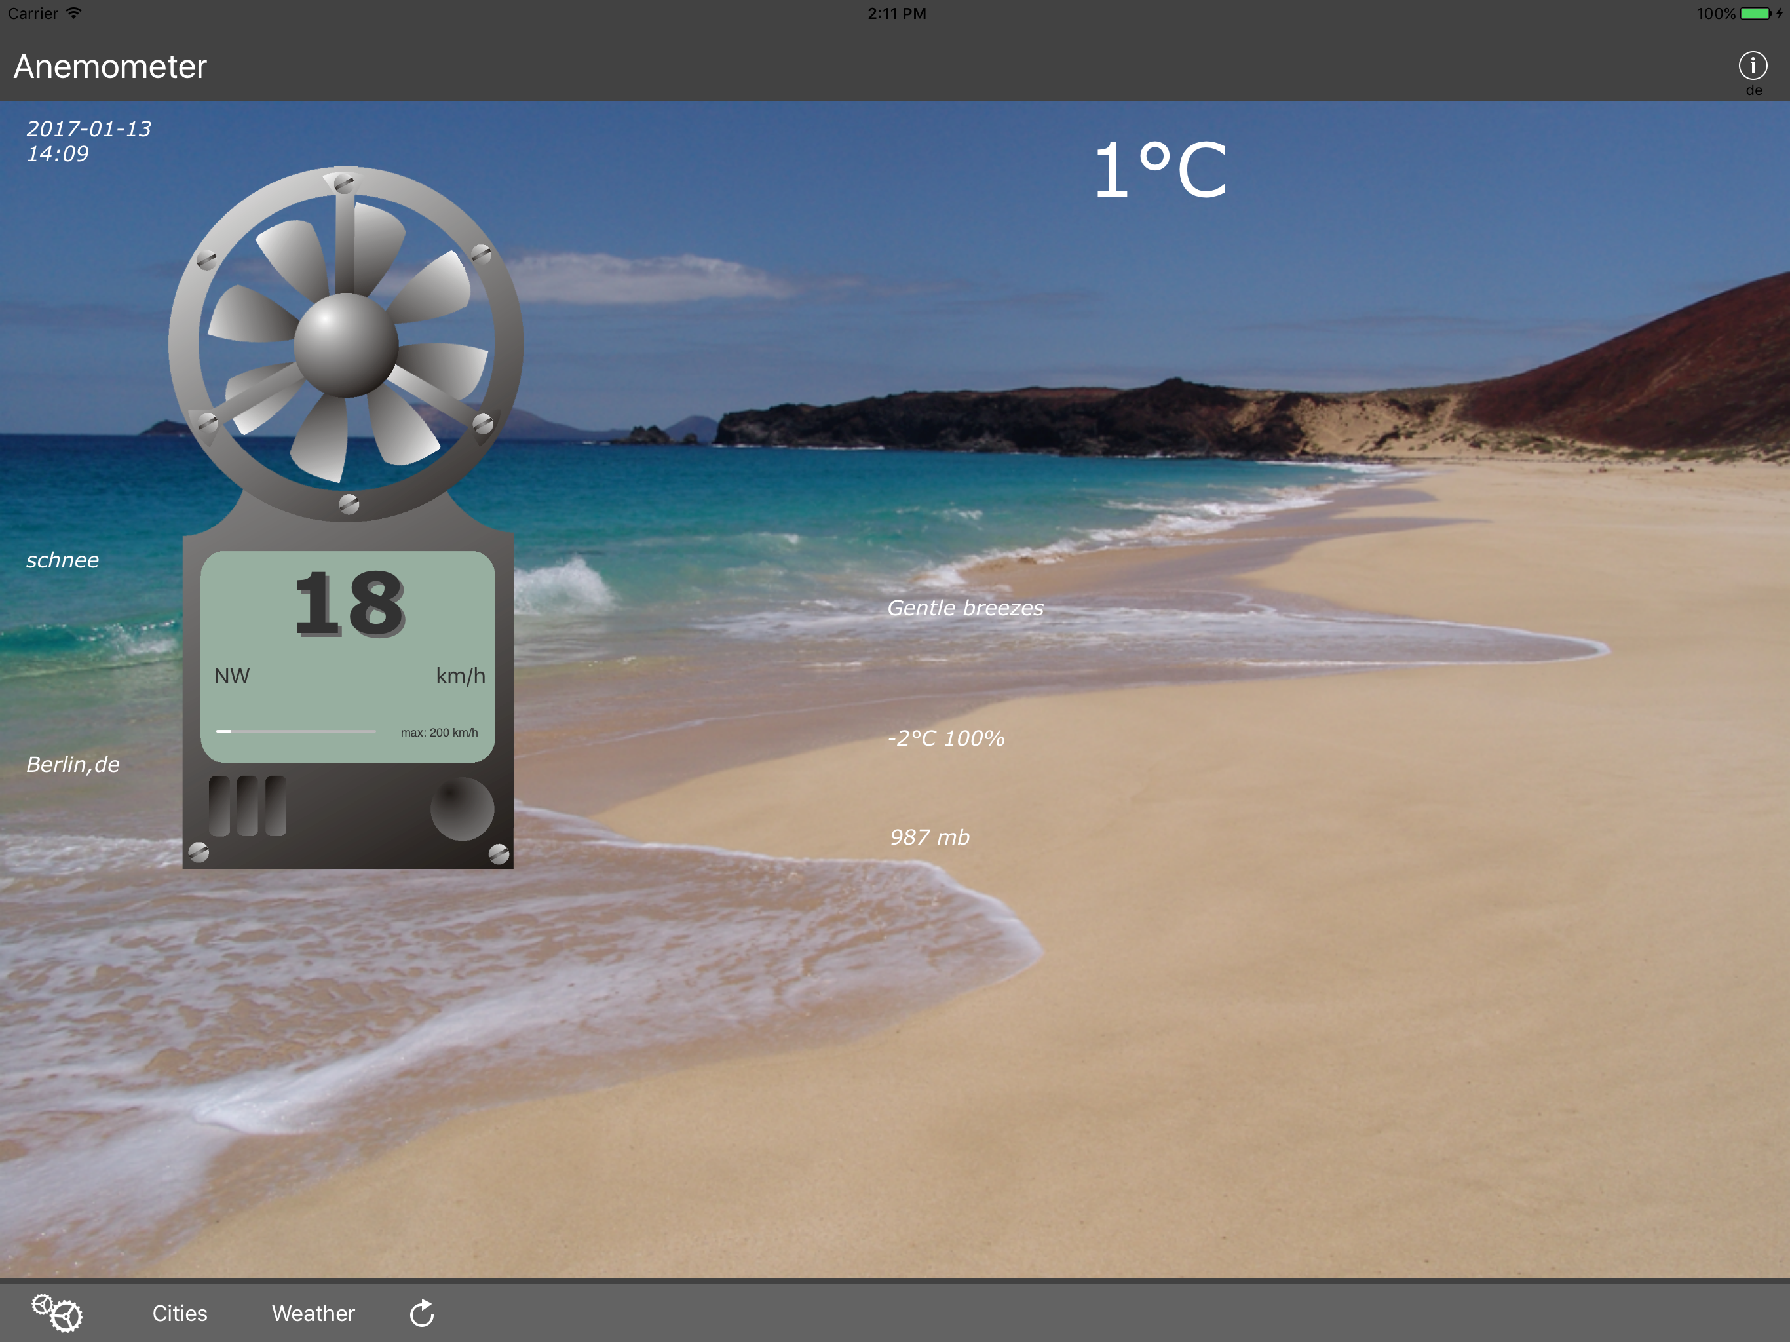Screen dimensions: 1790x1342
Task: Click the wind speed progress bar
Action: (x=295, y=732)
